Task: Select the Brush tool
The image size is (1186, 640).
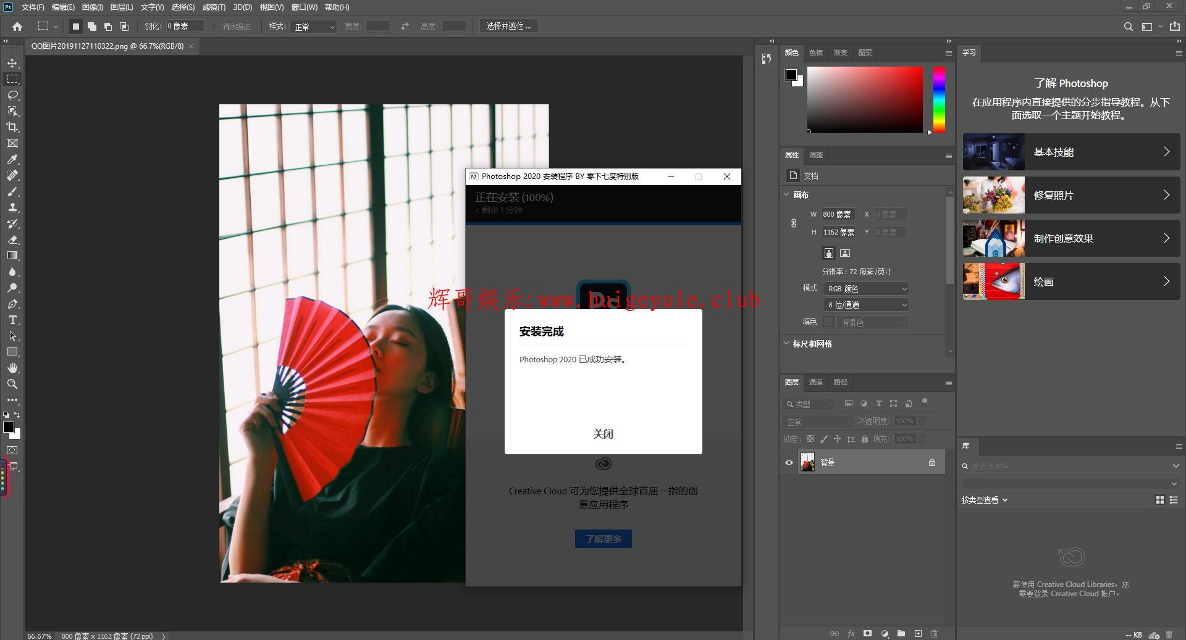Action: (12, 191)
